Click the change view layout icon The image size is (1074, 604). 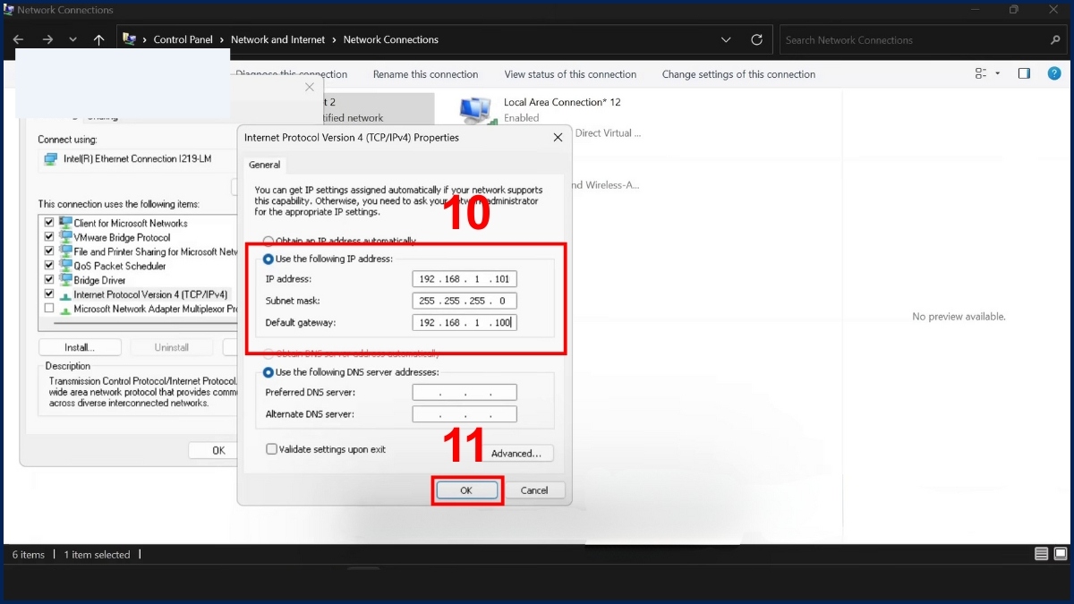981,74
